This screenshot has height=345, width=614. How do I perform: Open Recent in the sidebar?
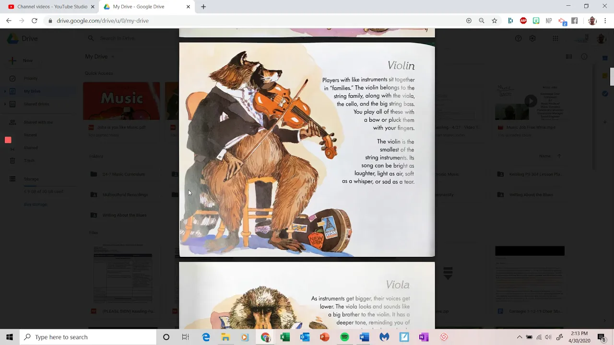(x=30, y=135)
